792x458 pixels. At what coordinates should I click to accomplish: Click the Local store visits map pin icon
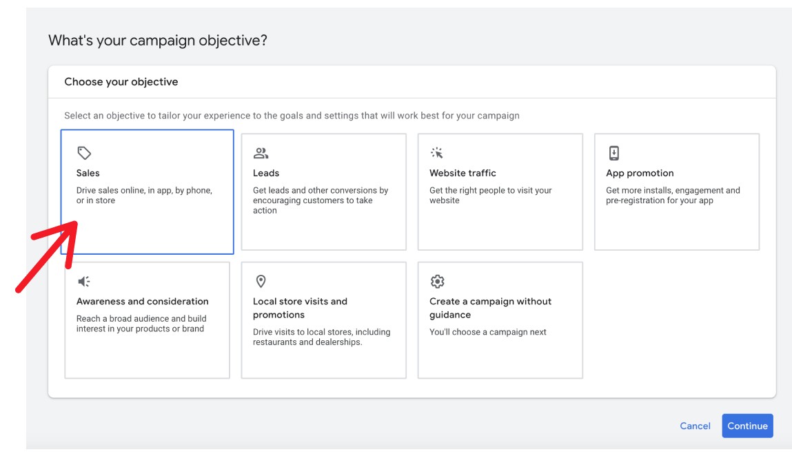pos(261,281)
